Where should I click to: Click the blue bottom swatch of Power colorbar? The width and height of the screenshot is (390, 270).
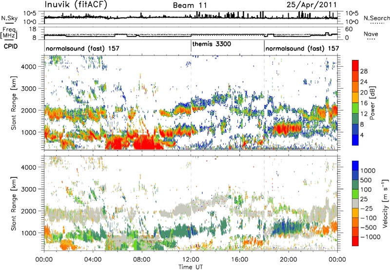click(355, 140)
